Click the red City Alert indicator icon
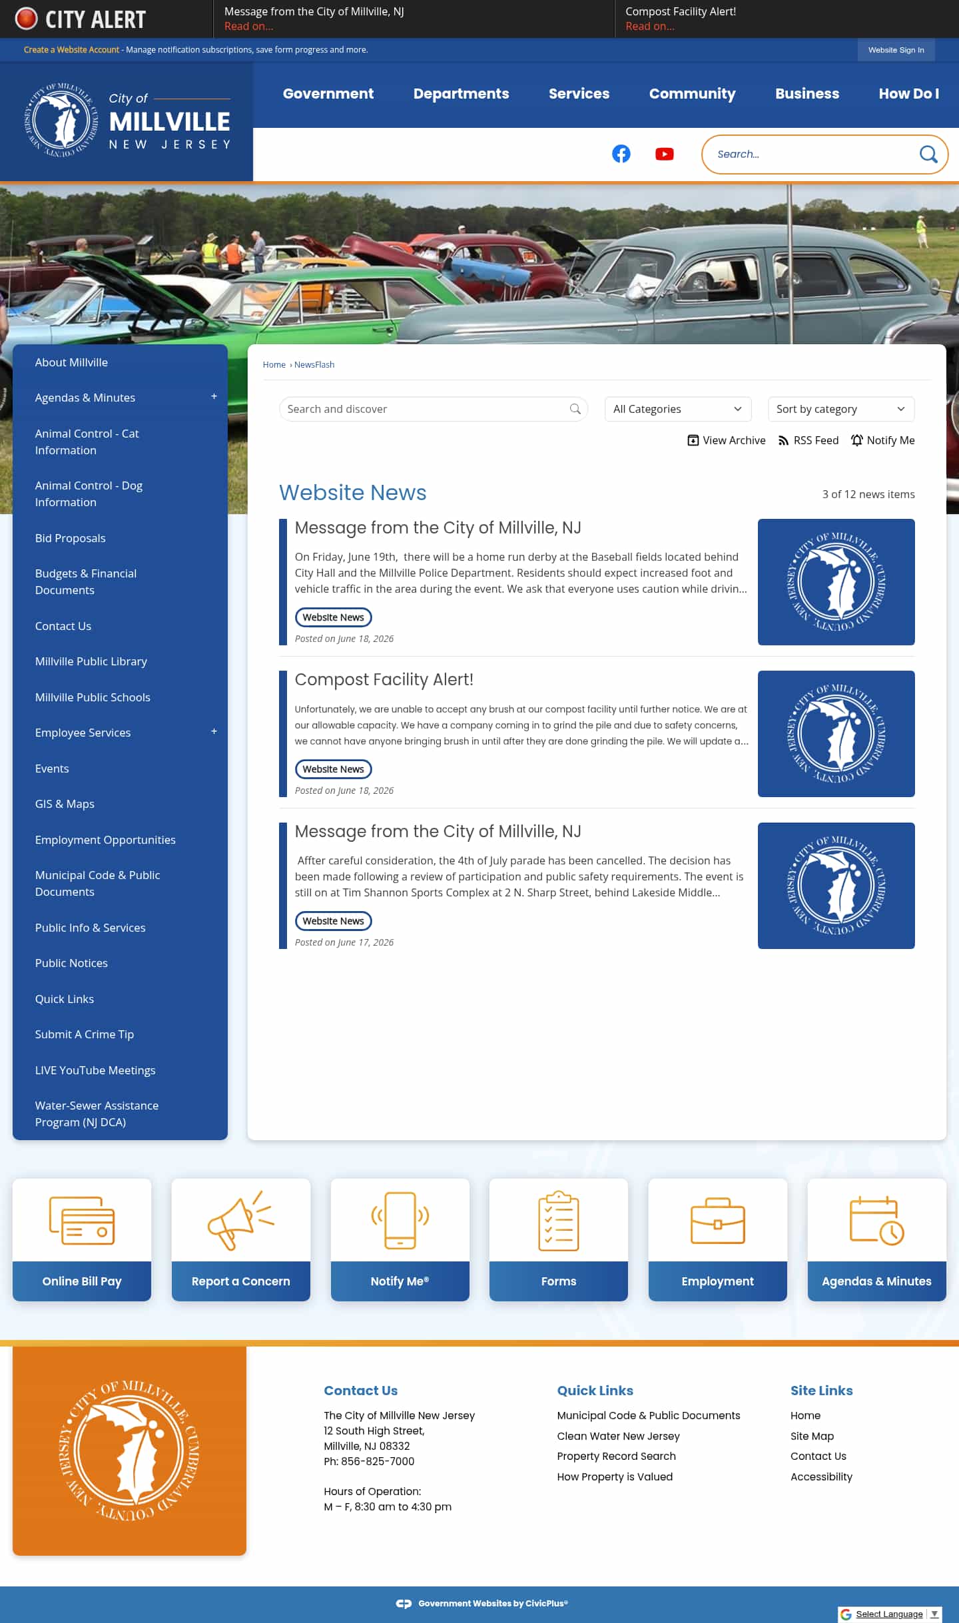 pos(26,19)
